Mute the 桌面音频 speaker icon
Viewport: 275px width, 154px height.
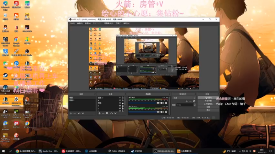click(162, 103)
